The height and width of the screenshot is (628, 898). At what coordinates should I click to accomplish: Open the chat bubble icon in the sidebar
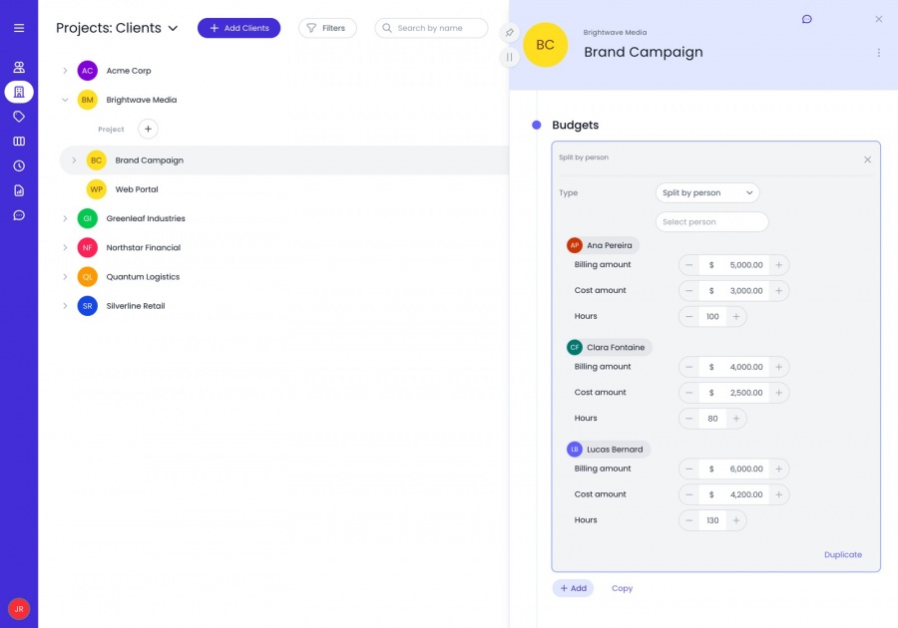(x=19, y=215)
